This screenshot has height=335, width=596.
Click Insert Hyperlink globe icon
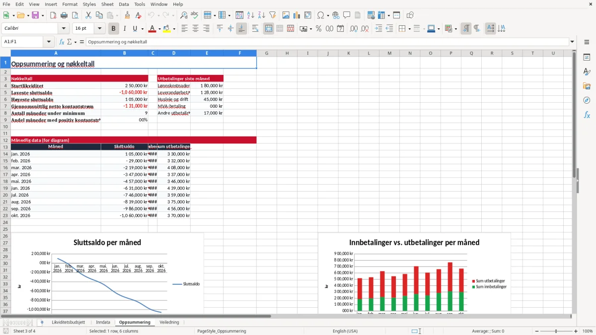click(x=336, y=15)
